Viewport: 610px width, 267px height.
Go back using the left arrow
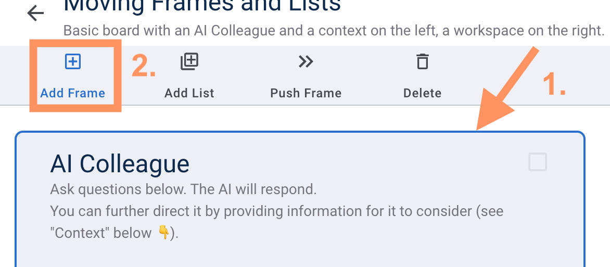(x=35, y=13)
